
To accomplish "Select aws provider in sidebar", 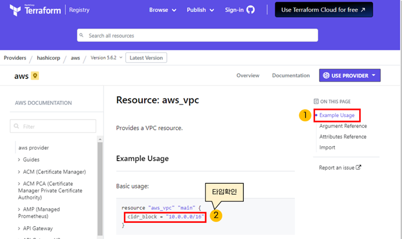I will point(34,148).
